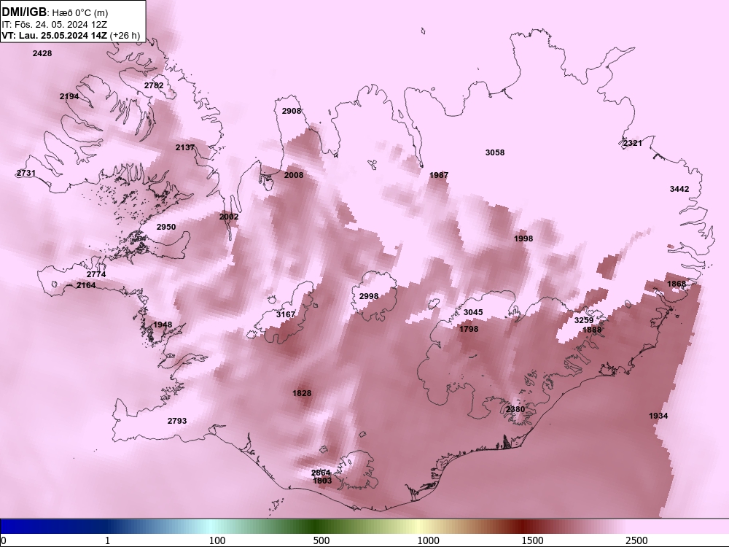729x547 pixels.
Task: Click the map value 2793
Action: point(177,421)
